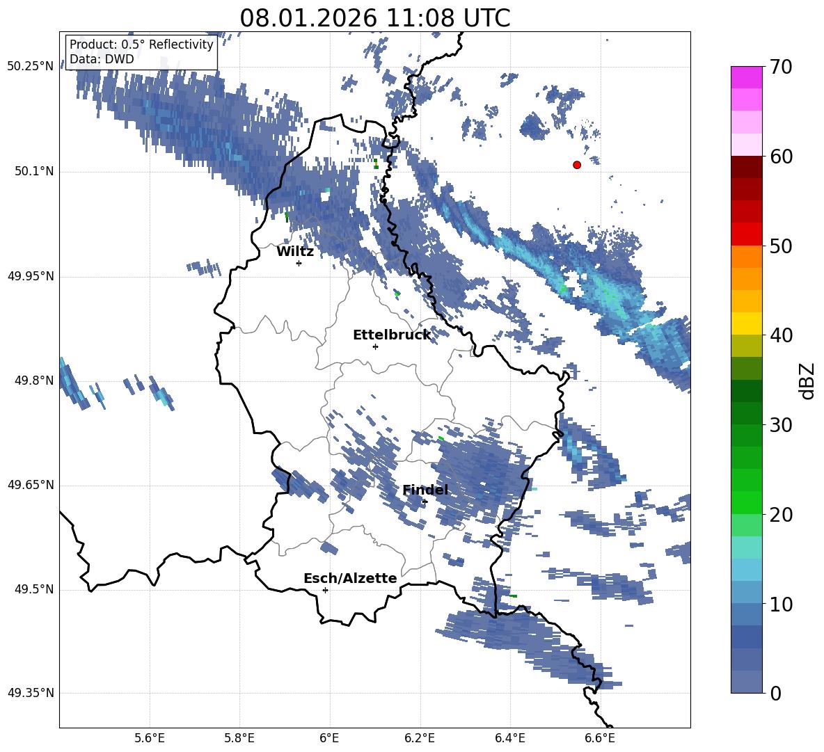
Task: Click the 'Data: DWD' text
Action: click(102, 59)
